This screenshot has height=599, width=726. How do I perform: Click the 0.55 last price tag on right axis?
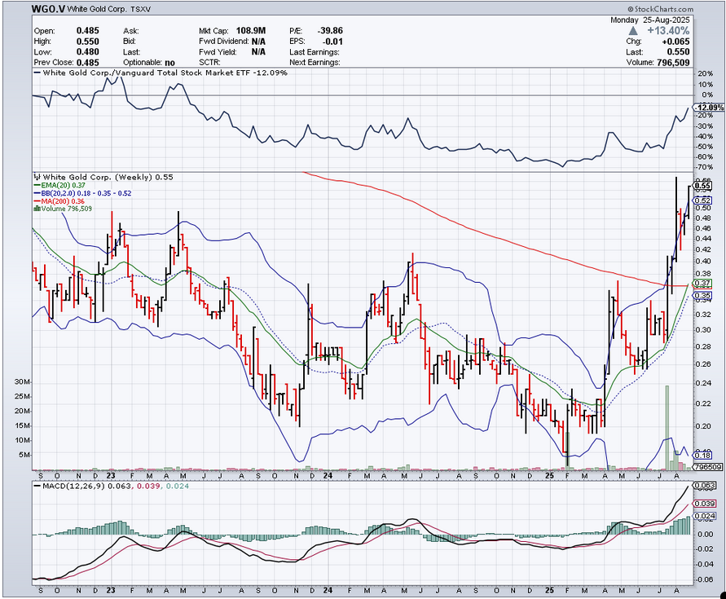pos(702,186)
